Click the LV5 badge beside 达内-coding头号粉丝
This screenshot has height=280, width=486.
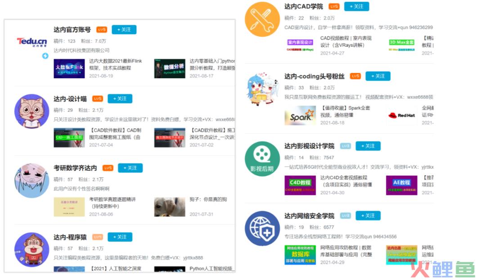tap(355, 76)
